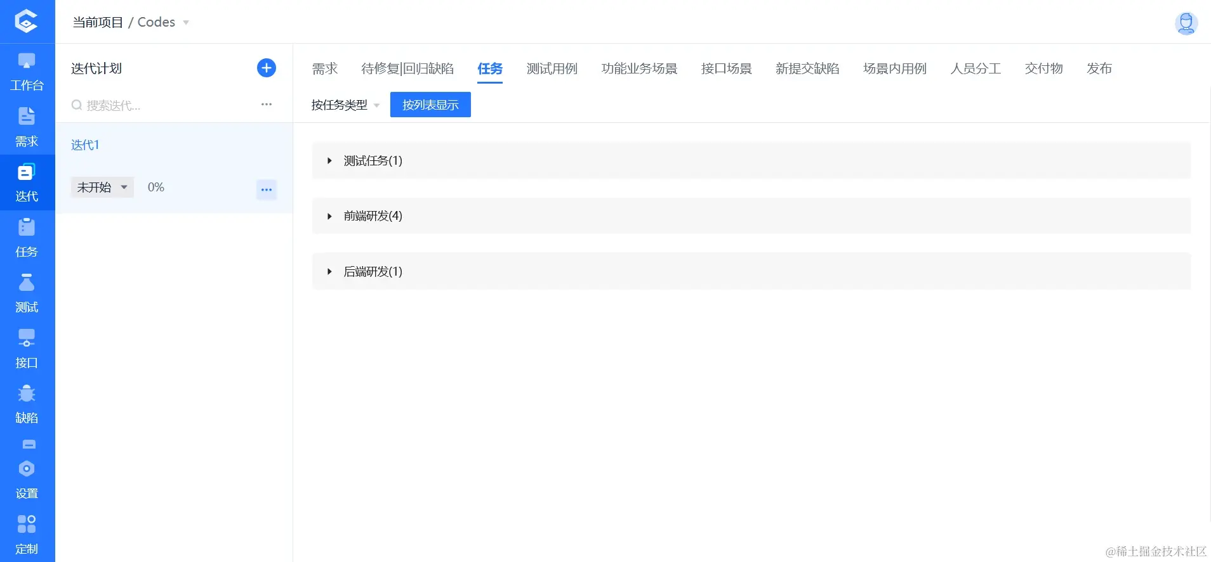Open more options beside iteration search
Screen dimensions: 1211x562
pos(267,105)
